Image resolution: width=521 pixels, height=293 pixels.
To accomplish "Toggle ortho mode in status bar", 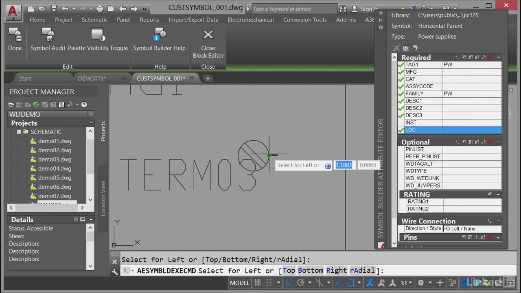I will click(289, 283).
